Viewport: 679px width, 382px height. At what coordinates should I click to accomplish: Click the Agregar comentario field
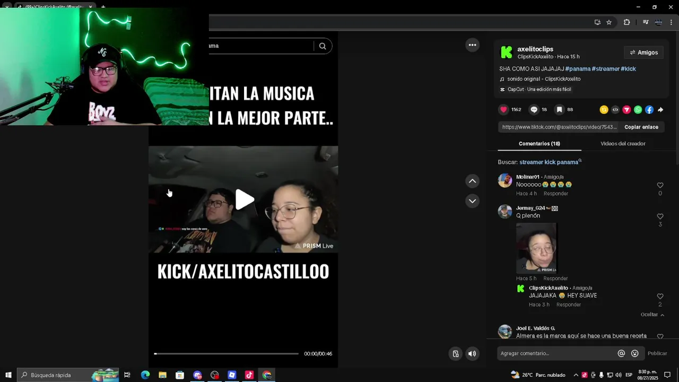(x=557, y=353)
